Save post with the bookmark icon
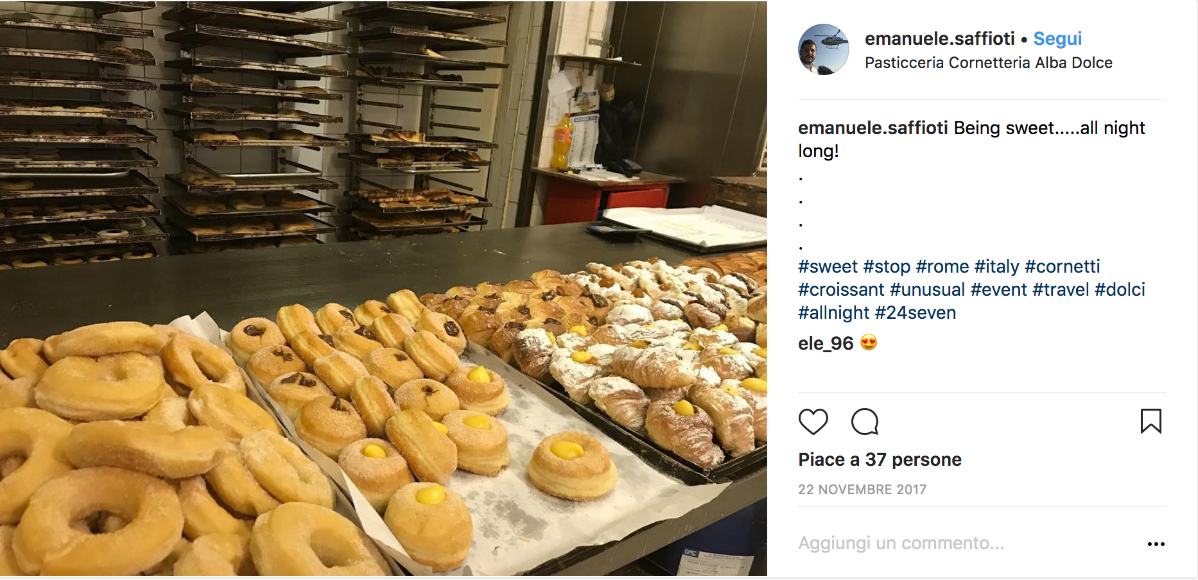Screen dimensions: 1198x580 click(1150, 422)
